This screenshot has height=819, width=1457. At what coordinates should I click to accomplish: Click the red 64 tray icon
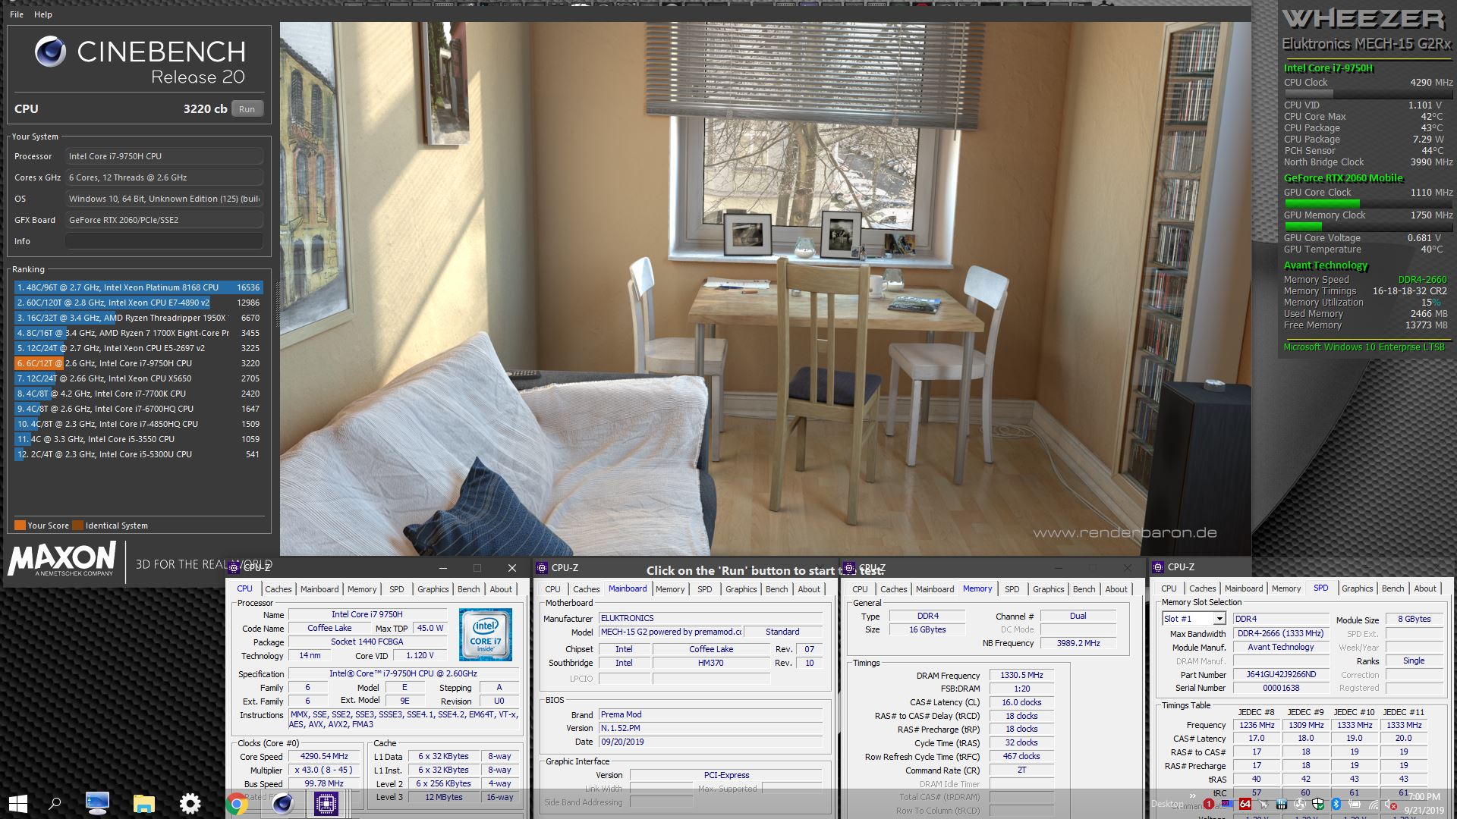point(1245,804)
